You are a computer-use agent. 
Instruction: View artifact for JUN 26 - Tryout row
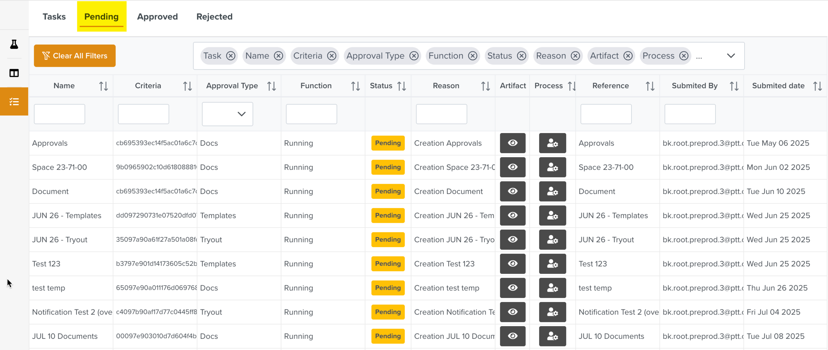tap(512, 240)
